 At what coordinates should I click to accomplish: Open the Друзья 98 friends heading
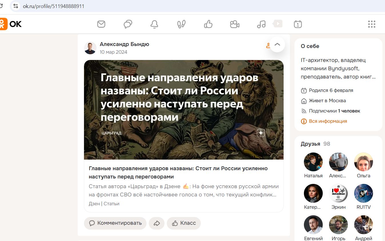[x=315, y=144]
